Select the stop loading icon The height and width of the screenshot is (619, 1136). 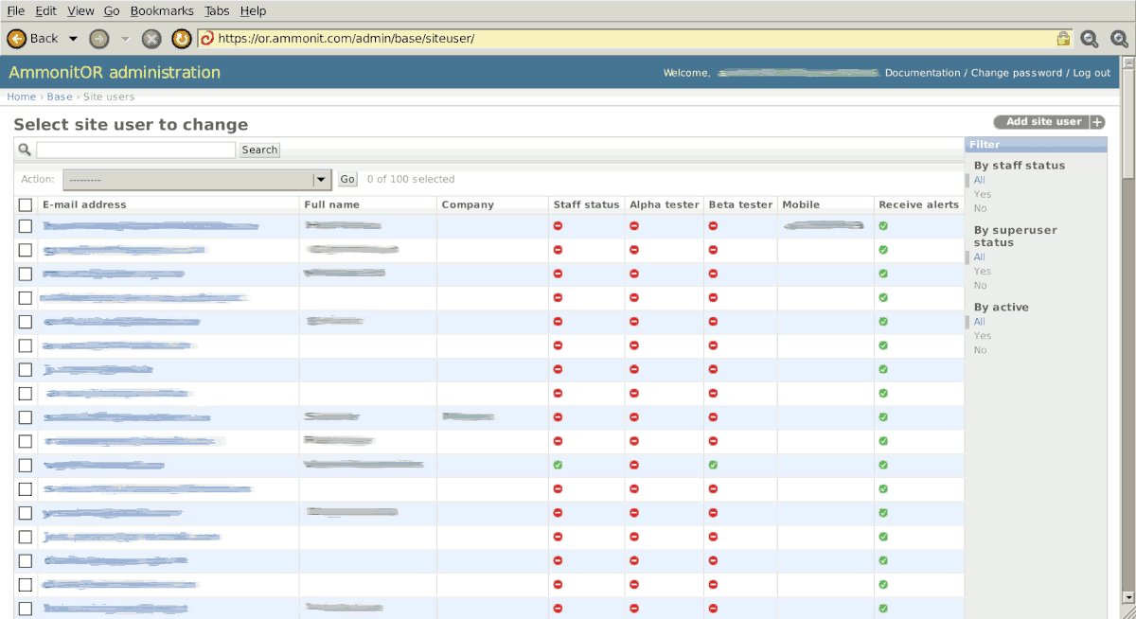coord(151,39)
